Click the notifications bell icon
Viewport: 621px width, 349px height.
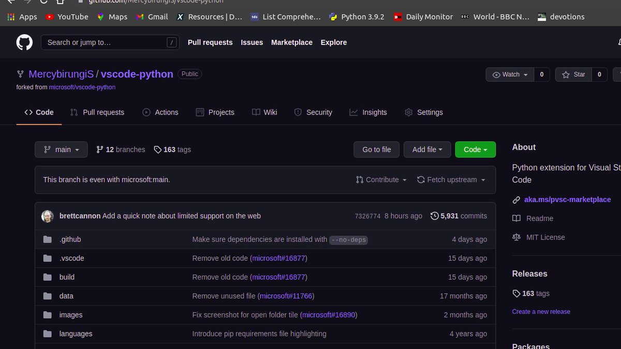(x=619, y=42)
